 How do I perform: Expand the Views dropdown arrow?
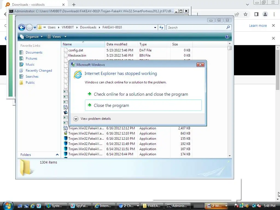tap(65, 37)
